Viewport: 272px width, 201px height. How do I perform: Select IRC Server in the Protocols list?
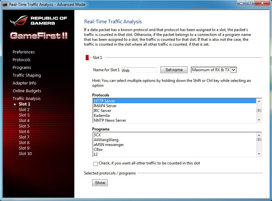(x=175, y=110)
